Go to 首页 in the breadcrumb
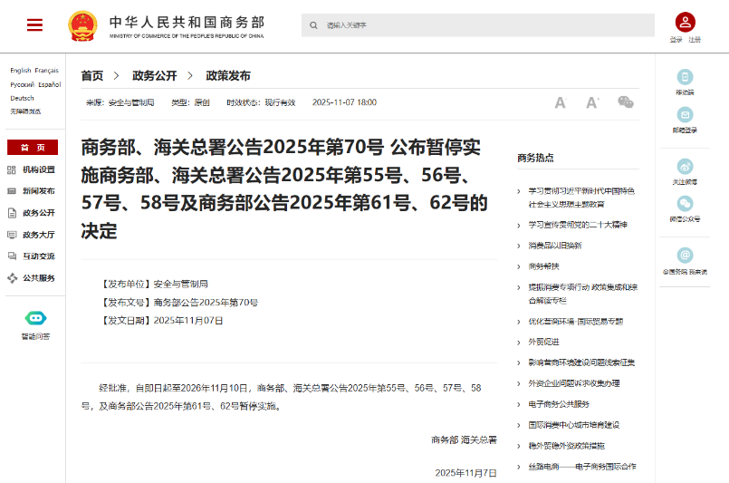The width and height of the screenshot is (729, 483). tap(92, 75)
